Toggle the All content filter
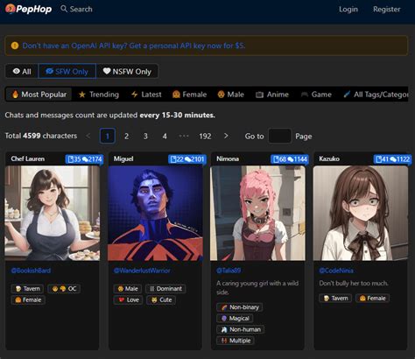 [x=22, y=71]
